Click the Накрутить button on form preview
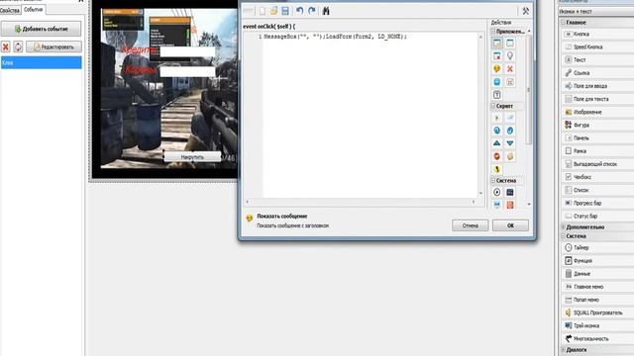This screenshot has width=634, height=356. 192,157
